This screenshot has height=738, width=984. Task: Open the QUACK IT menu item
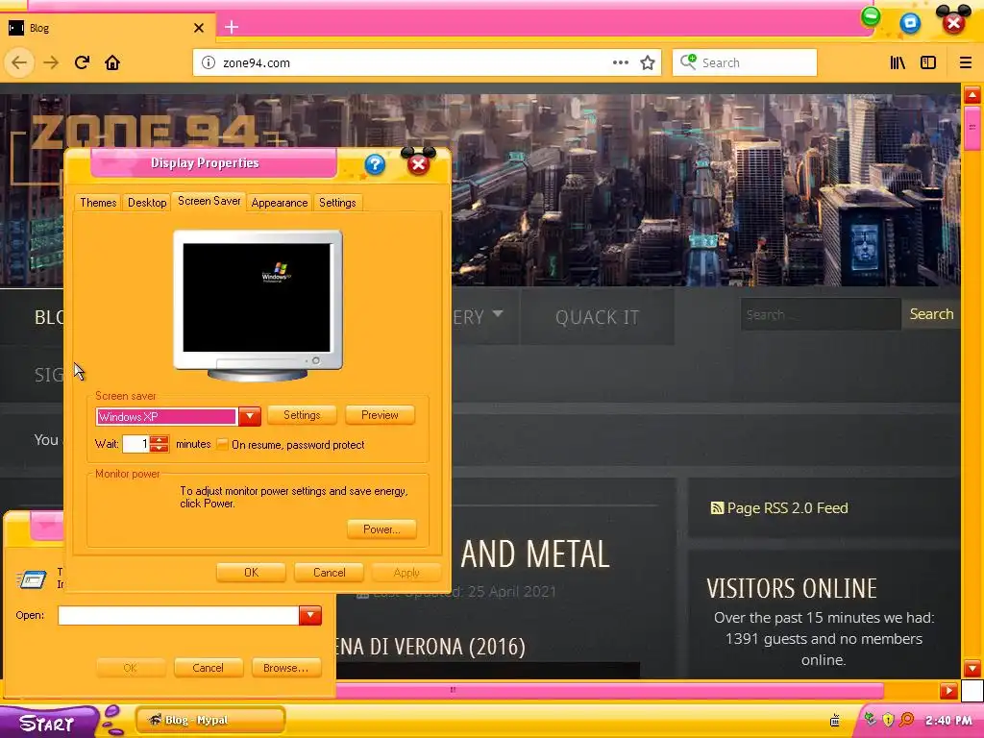tap(597, 317)
